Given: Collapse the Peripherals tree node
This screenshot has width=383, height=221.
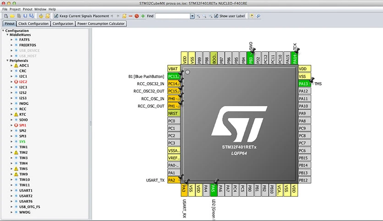Looking at the screenshot, I should [7, 60].
